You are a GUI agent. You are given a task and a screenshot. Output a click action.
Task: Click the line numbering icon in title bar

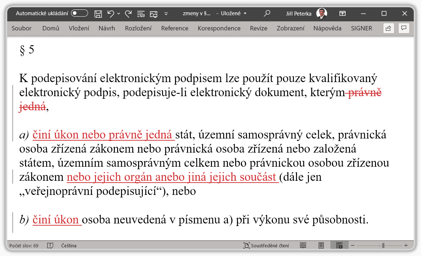pyautogui.click(x=141, y=14)
